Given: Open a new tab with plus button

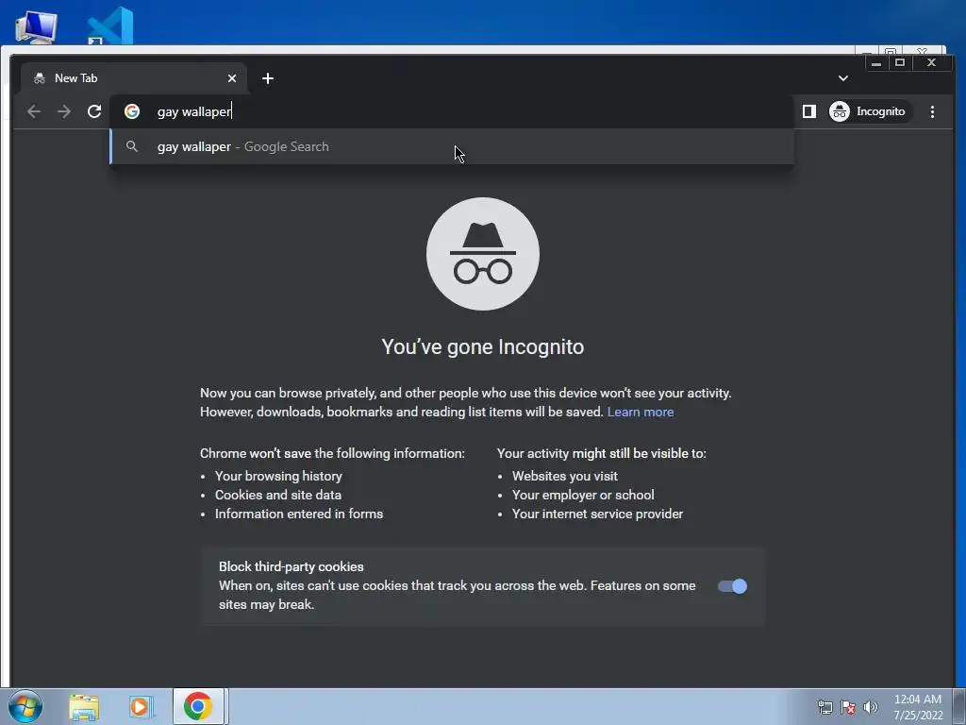Looking at the screenshot, I should pyautogui.click(x=267, y=78).
